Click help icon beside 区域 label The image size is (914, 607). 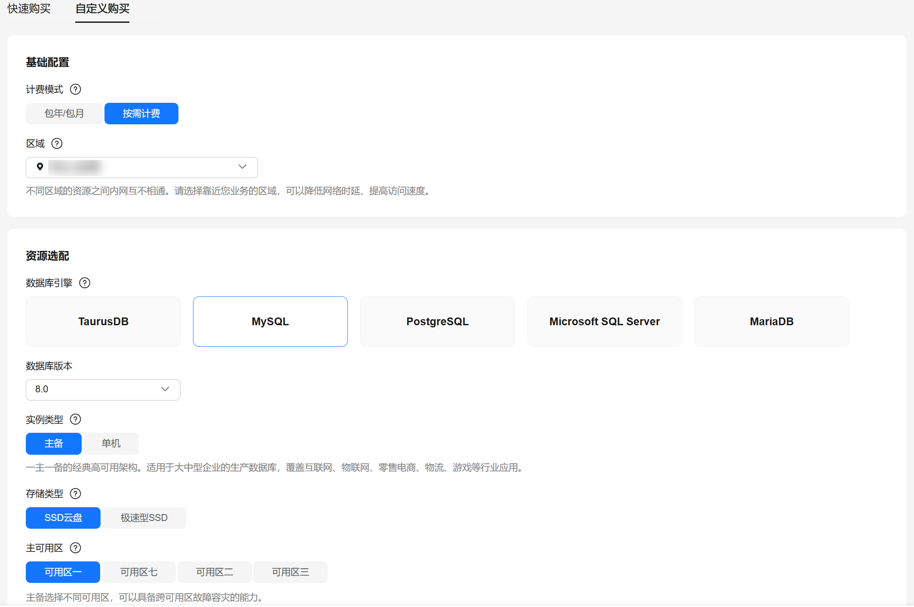[57, 144]
